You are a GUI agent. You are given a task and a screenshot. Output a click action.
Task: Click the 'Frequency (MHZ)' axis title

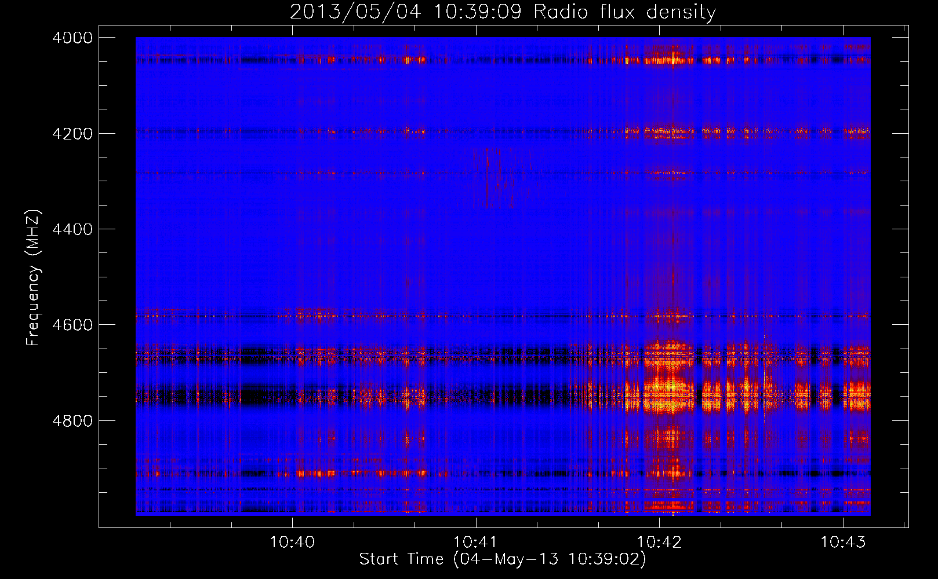click(33, 278)
